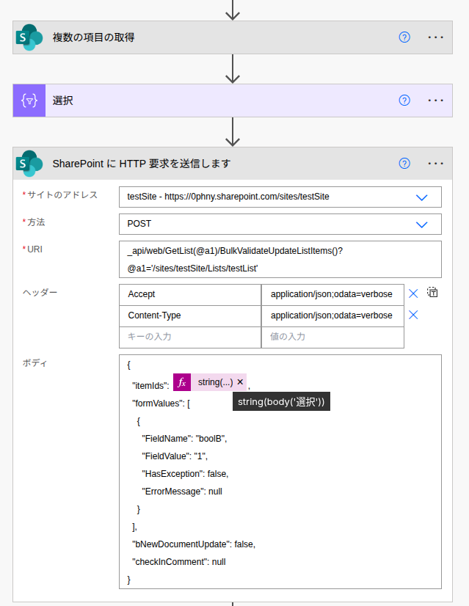Collapse the SharePoint に HTTP 要求を送信します header
This screenshot has width=469, height=606.
[x=233, y=164]
